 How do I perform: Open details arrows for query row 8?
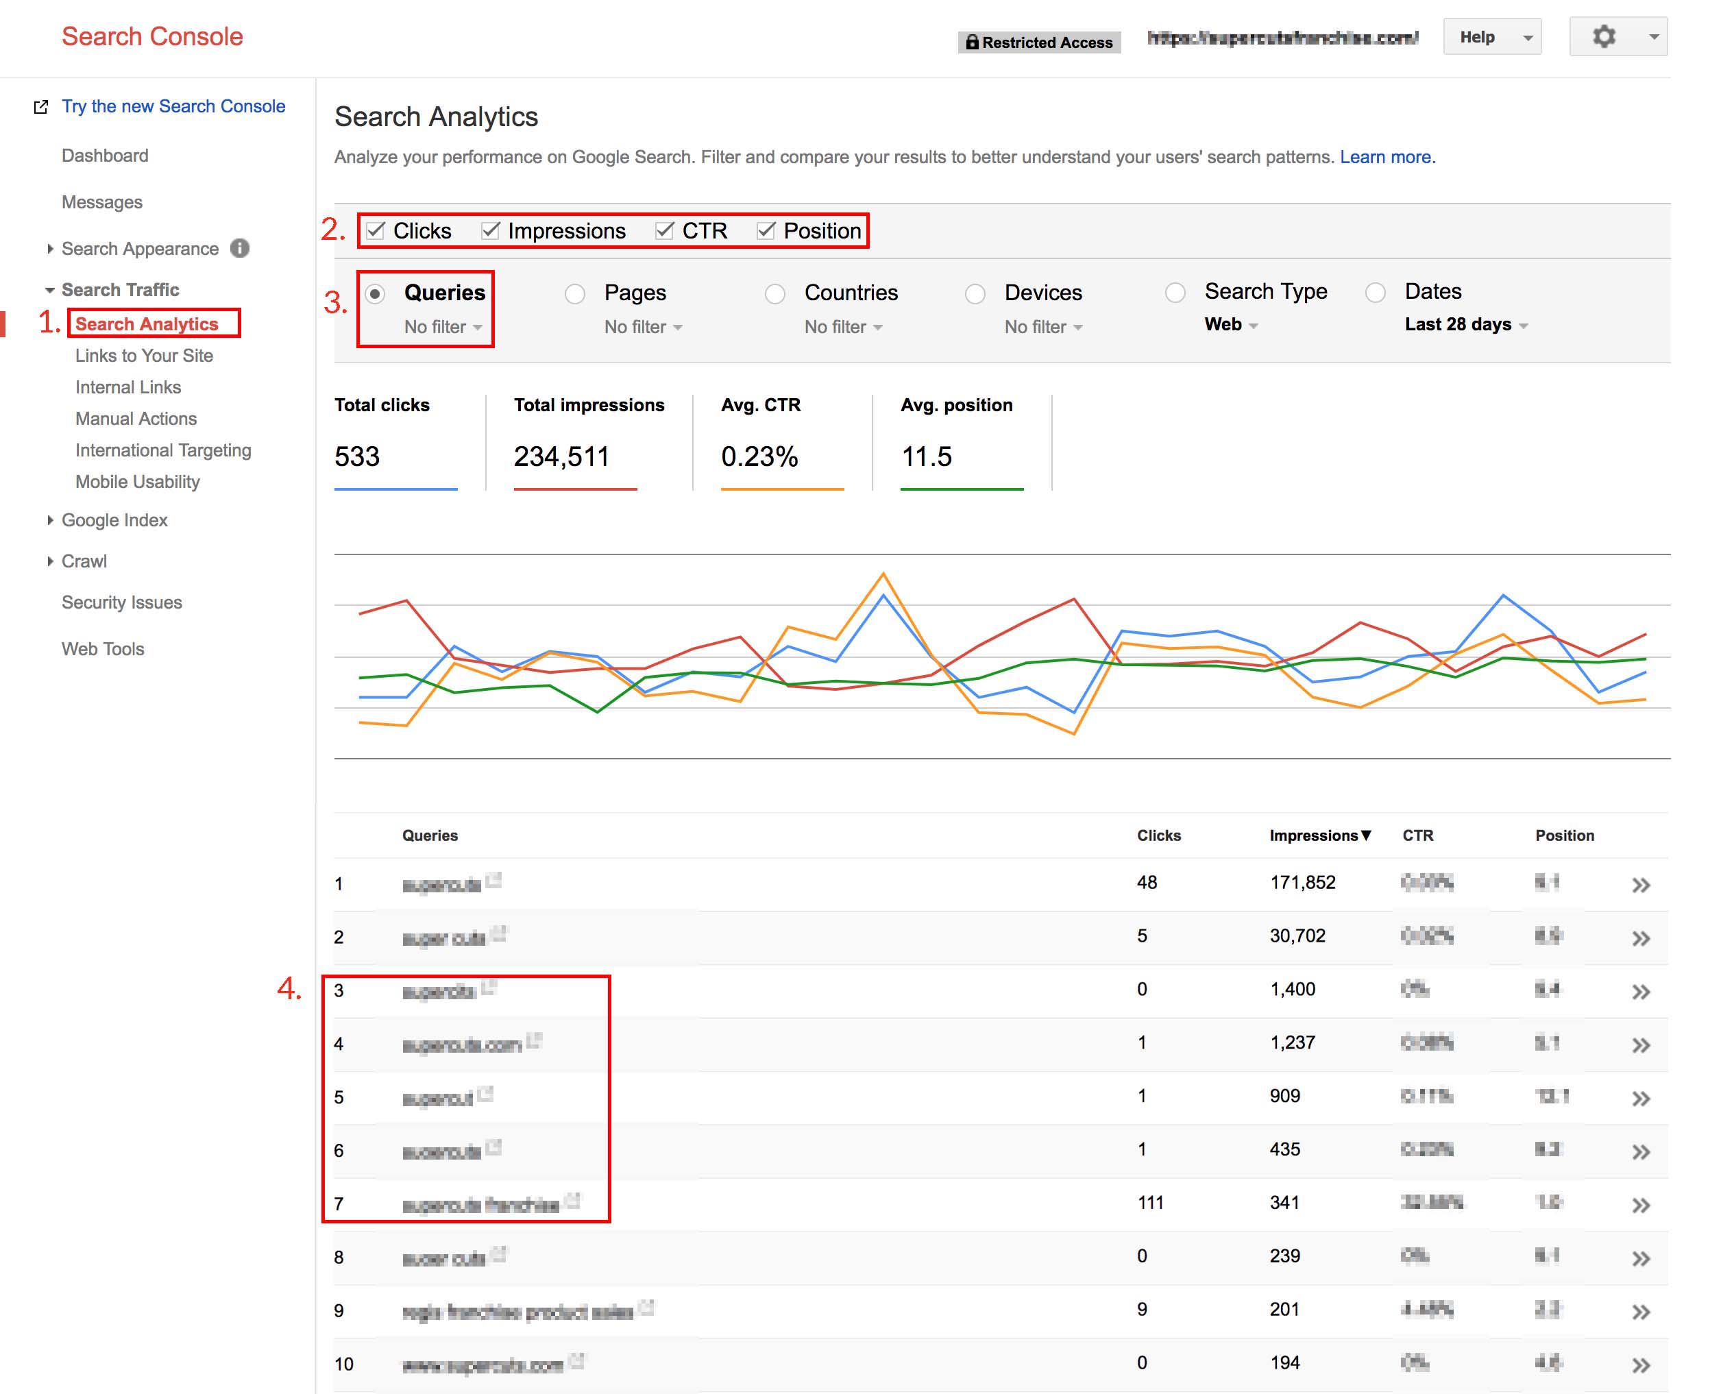click(1641, 1259)
